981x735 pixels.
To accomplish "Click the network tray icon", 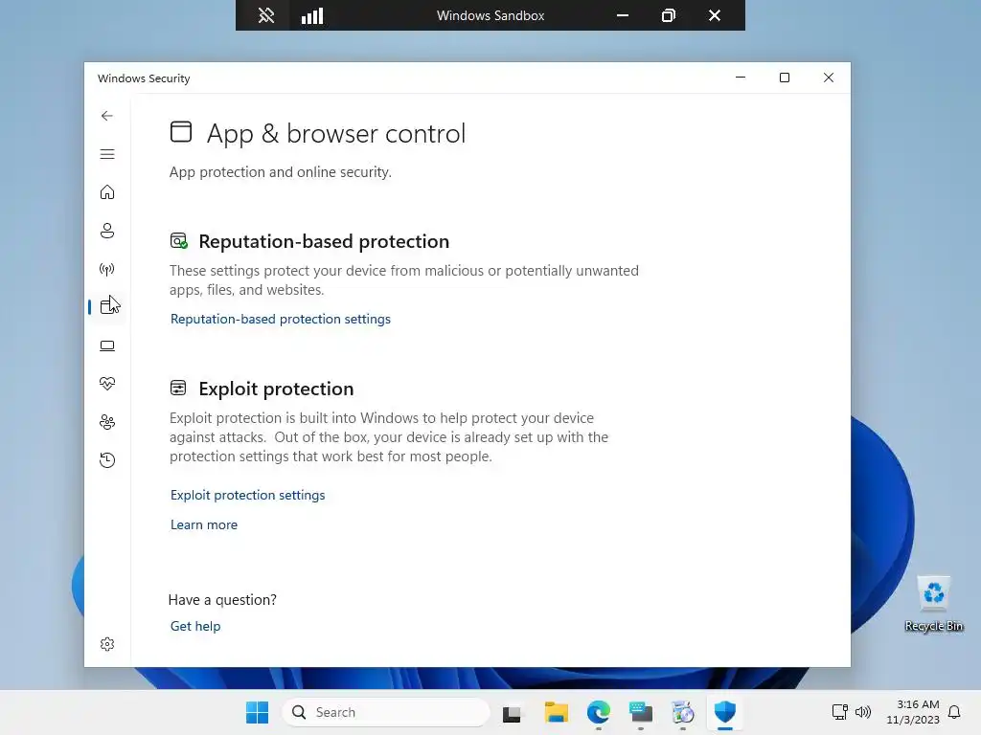I will point(839,712).
